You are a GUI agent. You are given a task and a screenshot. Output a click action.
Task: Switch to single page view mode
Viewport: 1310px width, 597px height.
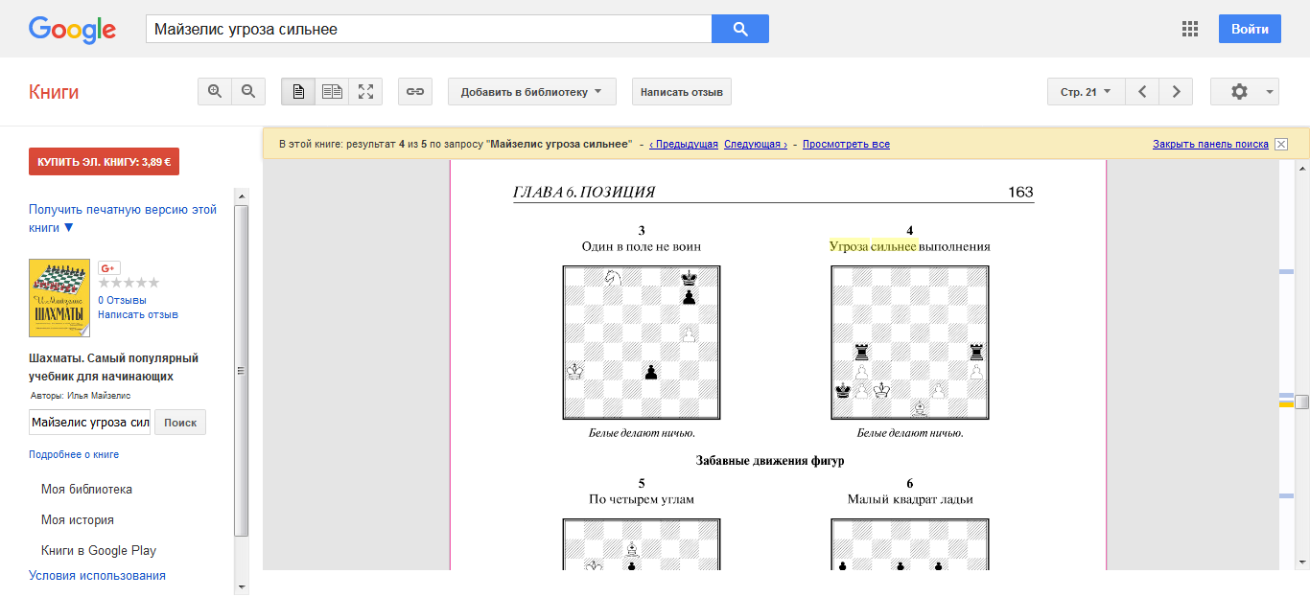click(x=298, y=92)
